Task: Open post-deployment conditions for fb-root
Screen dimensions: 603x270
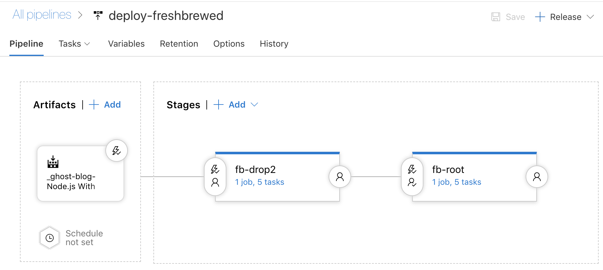Action: 537,177
